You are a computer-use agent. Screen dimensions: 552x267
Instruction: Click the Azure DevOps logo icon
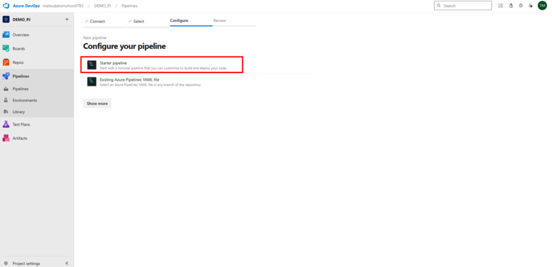pos(6,6)
